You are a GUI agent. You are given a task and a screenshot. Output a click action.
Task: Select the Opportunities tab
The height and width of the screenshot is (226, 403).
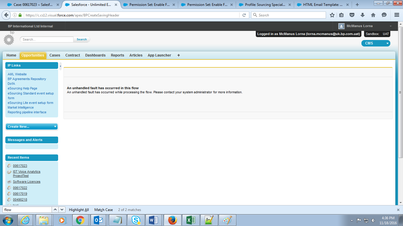point(33,55)
